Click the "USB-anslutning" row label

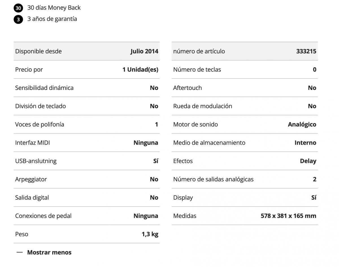pyautogui.click(x=36, y=161)
